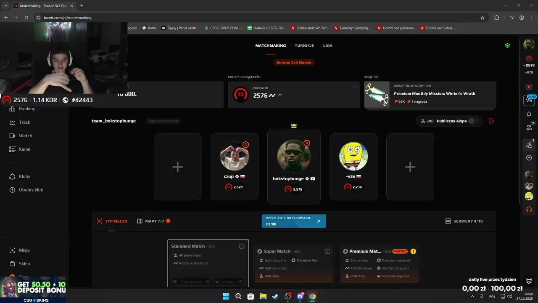Open the Kluby shield icon
This screenshot has height=303, width=538.
(x=12, y=176)
